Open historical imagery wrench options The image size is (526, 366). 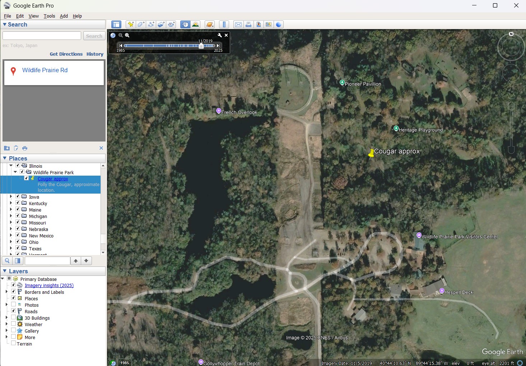coord(220,35)
